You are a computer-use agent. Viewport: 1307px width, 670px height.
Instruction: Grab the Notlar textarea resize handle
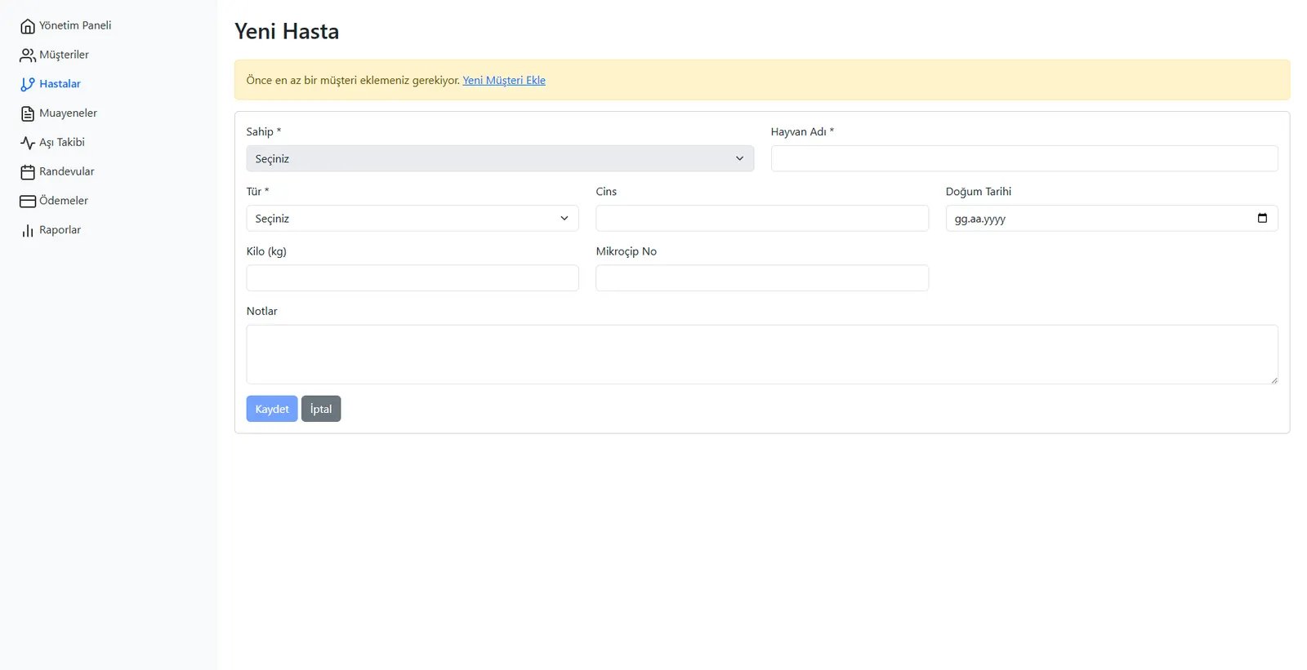[1274, 379]
